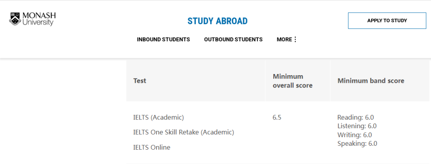
Task: Click the word University in the logo
Action: (38, 23)
